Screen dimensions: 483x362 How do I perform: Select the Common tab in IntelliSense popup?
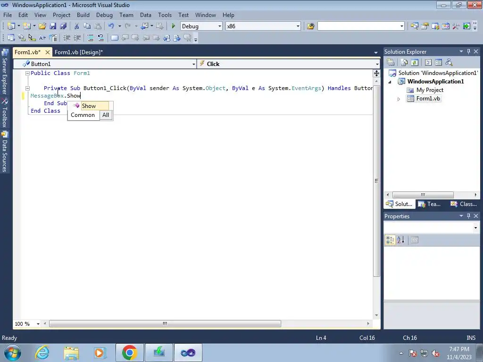(83, 115)
